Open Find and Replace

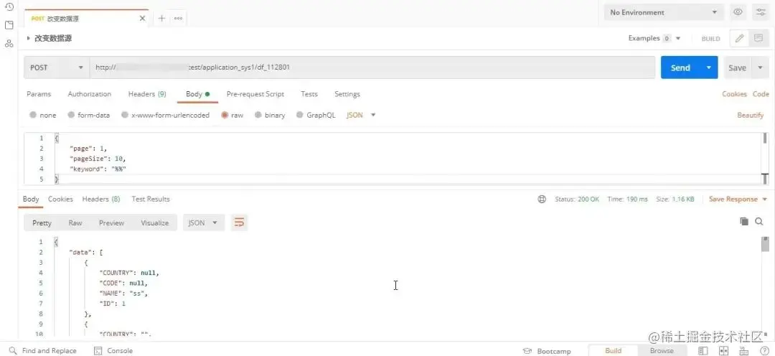tap(43, 350)
